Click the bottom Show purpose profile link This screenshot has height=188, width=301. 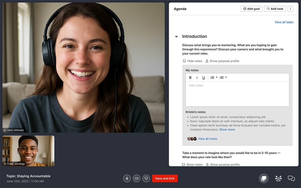click(x=223, y=164)
